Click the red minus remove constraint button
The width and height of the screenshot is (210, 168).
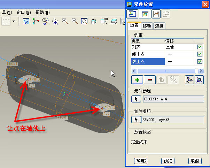150,80
